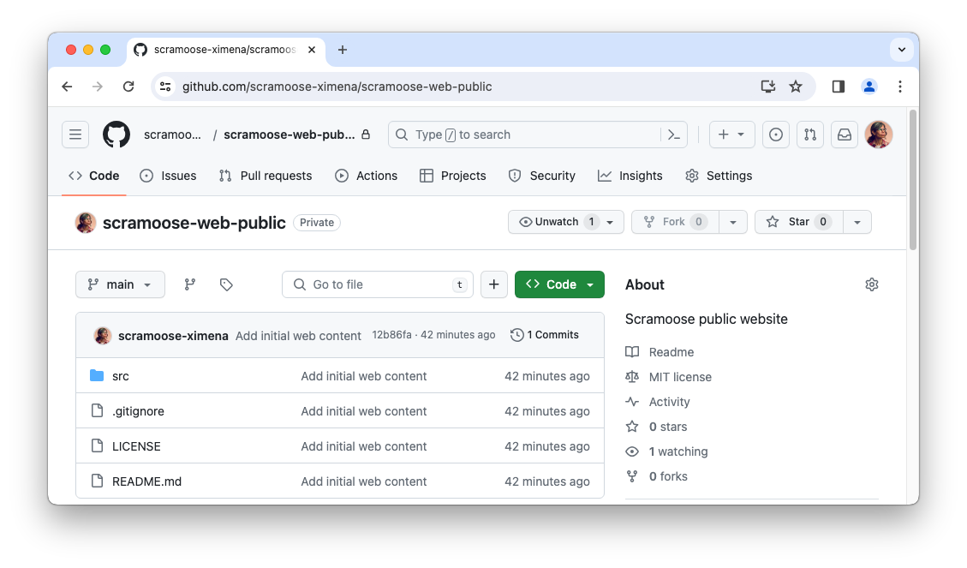967x568 pixels.
Task: Click the src folder icon
Action: pos(97,375)
